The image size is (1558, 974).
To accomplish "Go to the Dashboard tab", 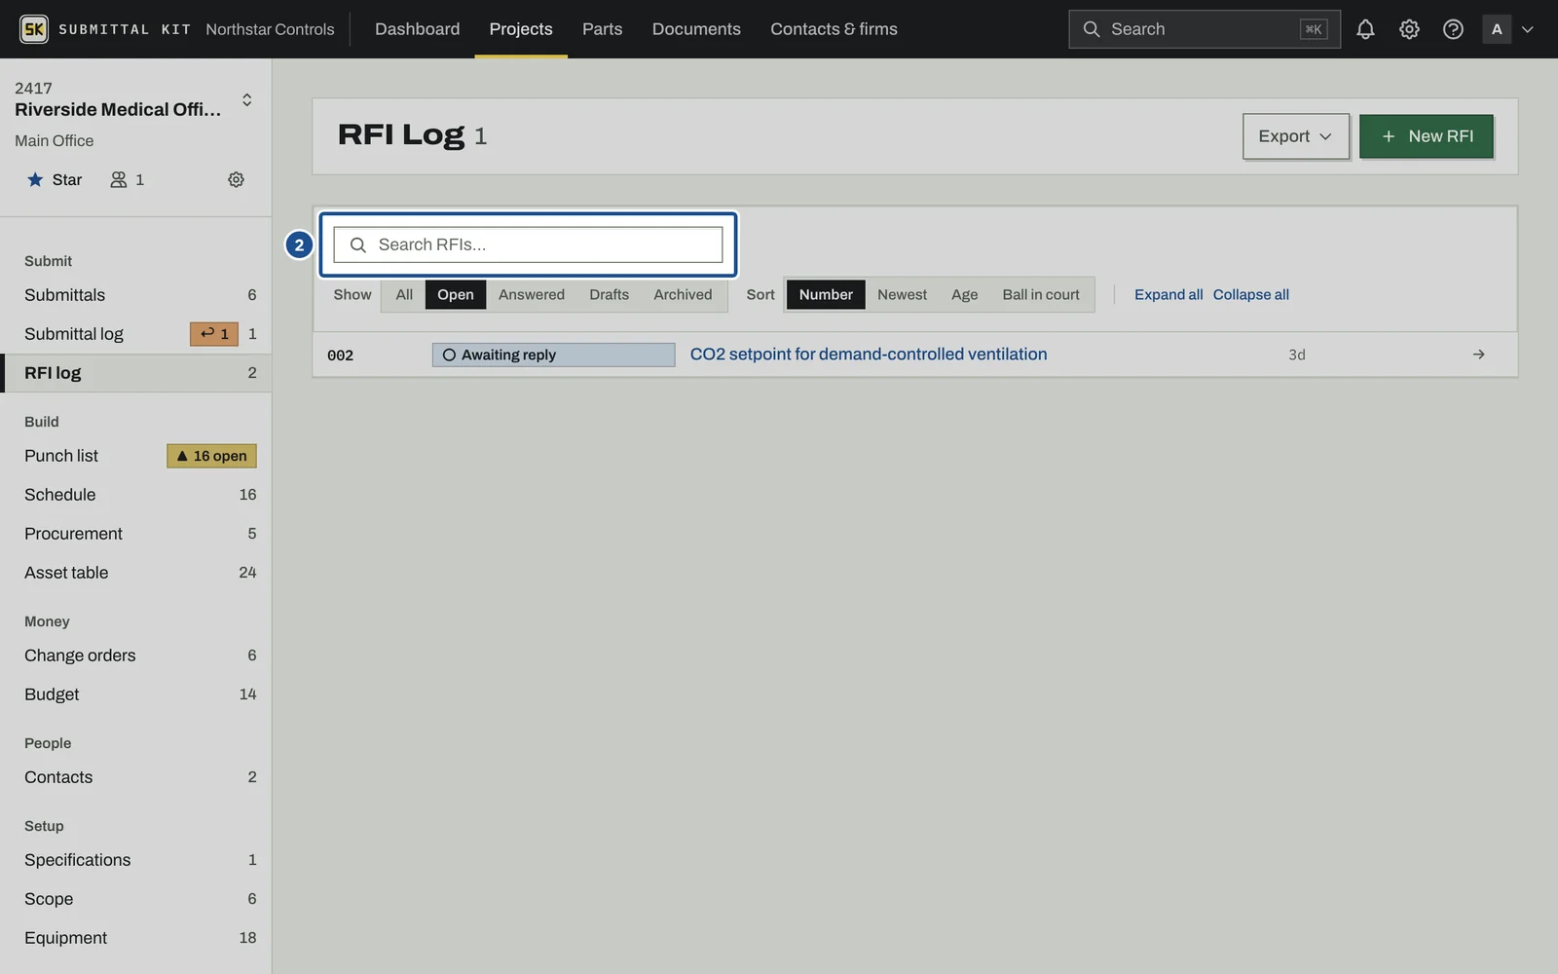I will click(x=418, y=29).
